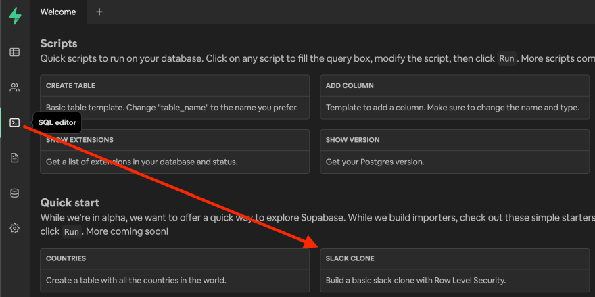The image size is (595, 297).
Task: Select the SHOW VERSION script card
Action: (x=454, y=152)
